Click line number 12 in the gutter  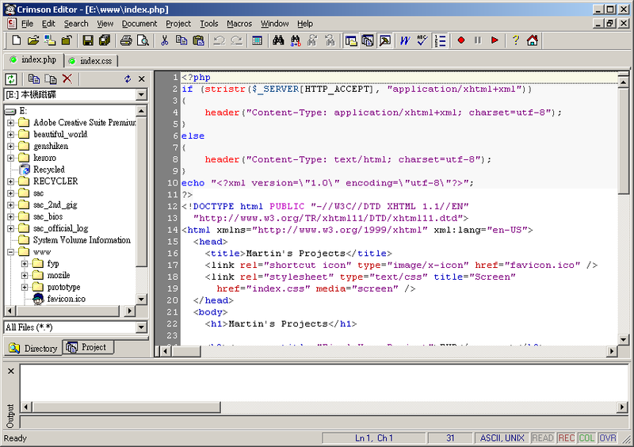tap(172, 206)
